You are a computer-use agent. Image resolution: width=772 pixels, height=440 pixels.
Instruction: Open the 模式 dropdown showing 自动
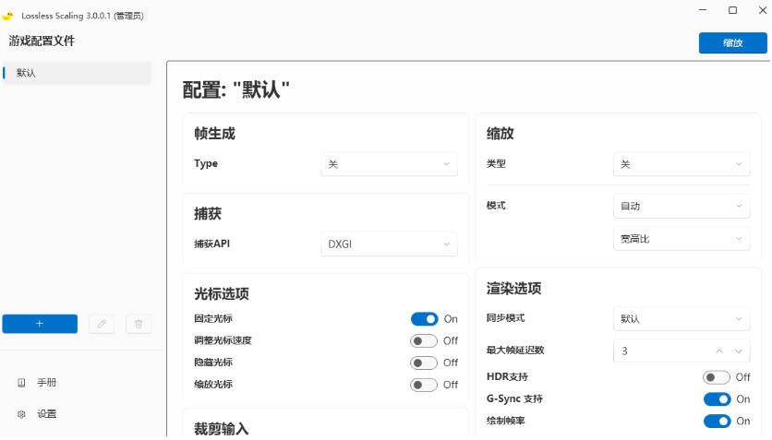click(x=682, y=206)
